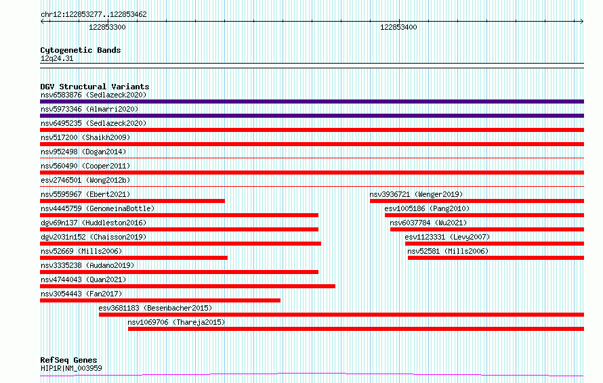Screen dimensions: 603x383
Task: Click the red bar under nsv52581
Action: pyautogui.click(x=496, y=258)
